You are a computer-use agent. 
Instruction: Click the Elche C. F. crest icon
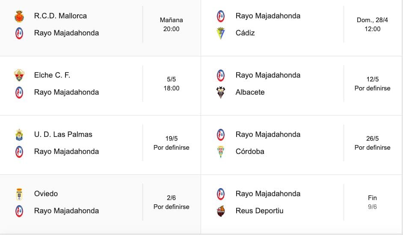pyautogui.click(x=19, y=75)
